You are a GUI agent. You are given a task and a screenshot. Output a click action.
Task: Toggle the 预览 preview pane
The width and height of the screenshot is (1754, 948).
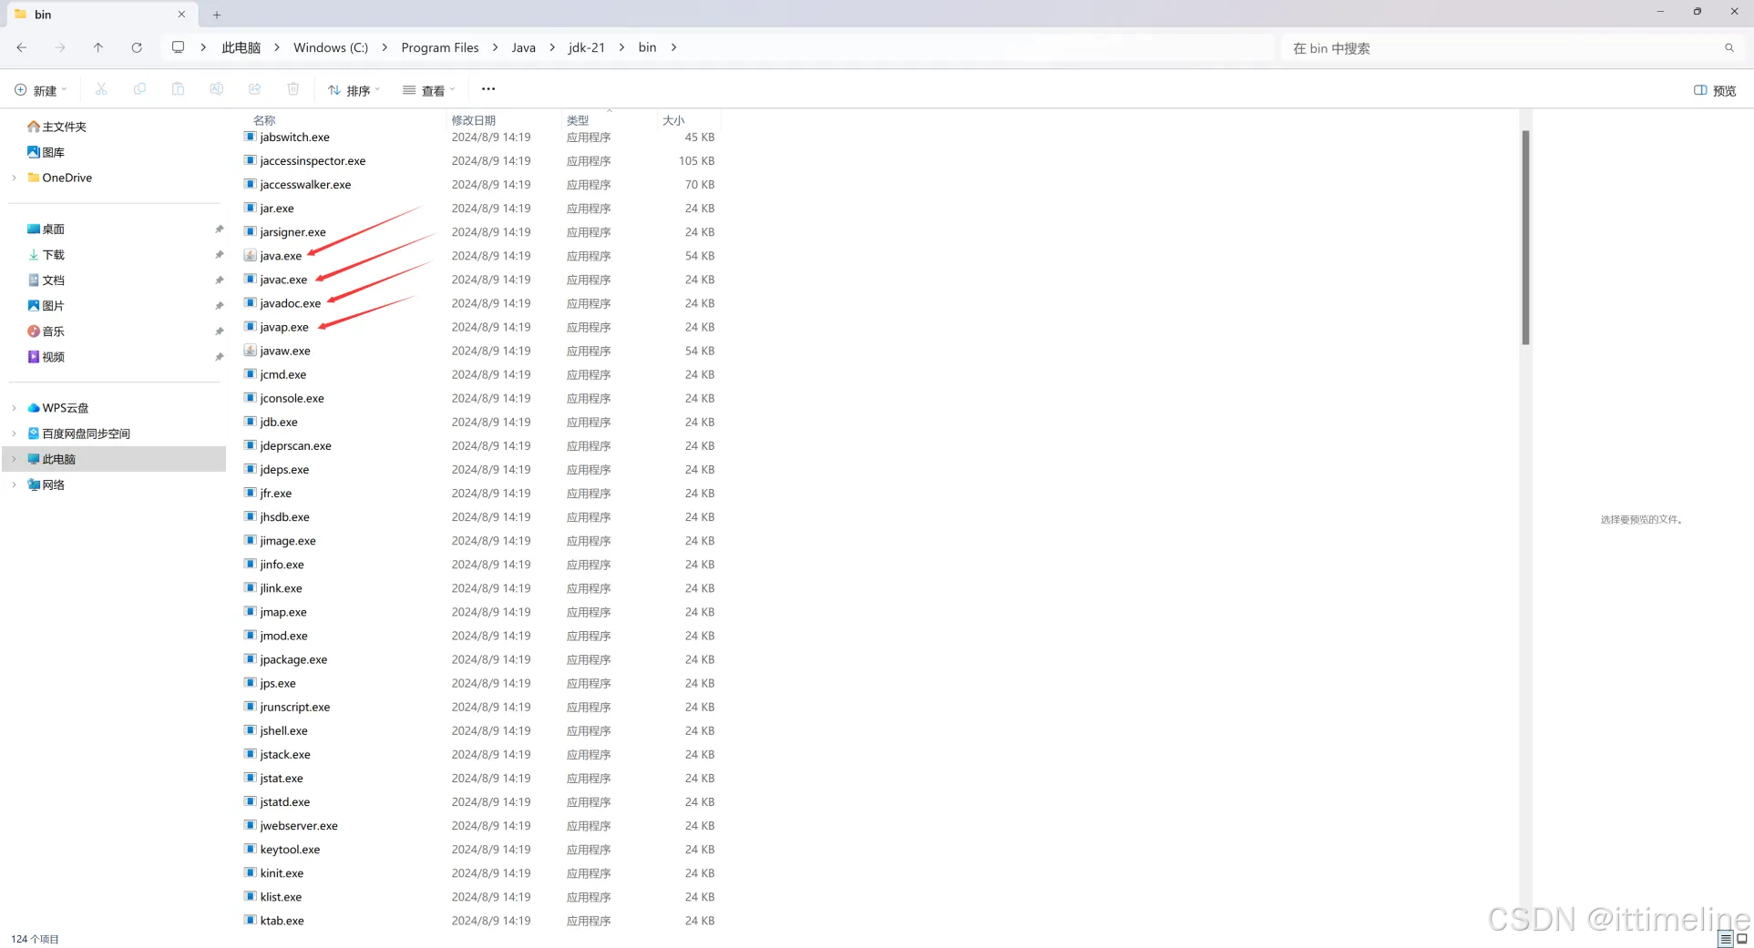[x=1715, y=90]
